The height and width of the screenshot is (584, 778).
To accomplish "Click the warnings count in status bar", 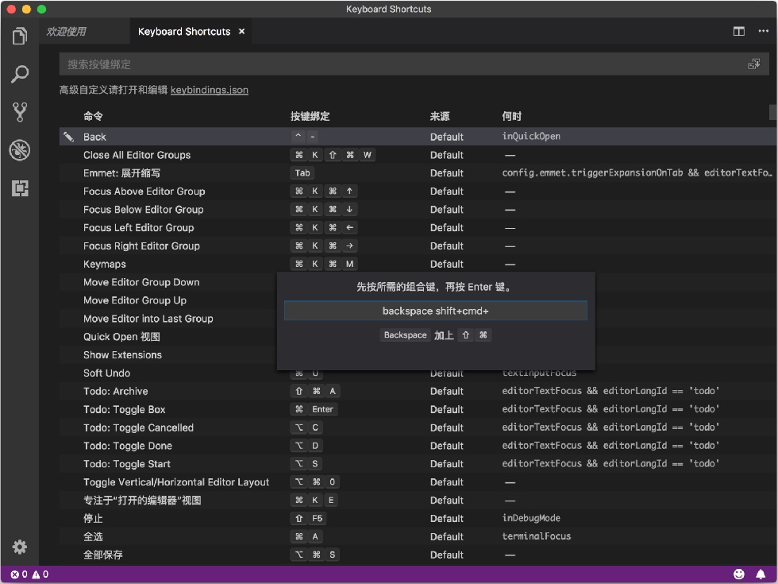I will [x=40, y=574].
